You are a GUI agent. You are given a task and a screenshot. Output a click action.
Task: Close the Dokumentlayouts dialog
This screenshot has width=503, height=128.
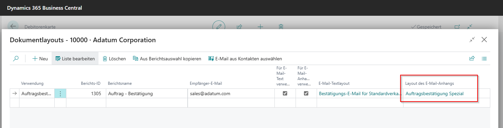click(x=484, y=40)
